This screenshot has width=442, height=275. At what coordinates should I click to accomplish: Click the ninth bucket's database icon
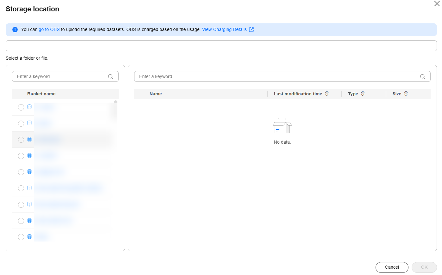point(29,237)
